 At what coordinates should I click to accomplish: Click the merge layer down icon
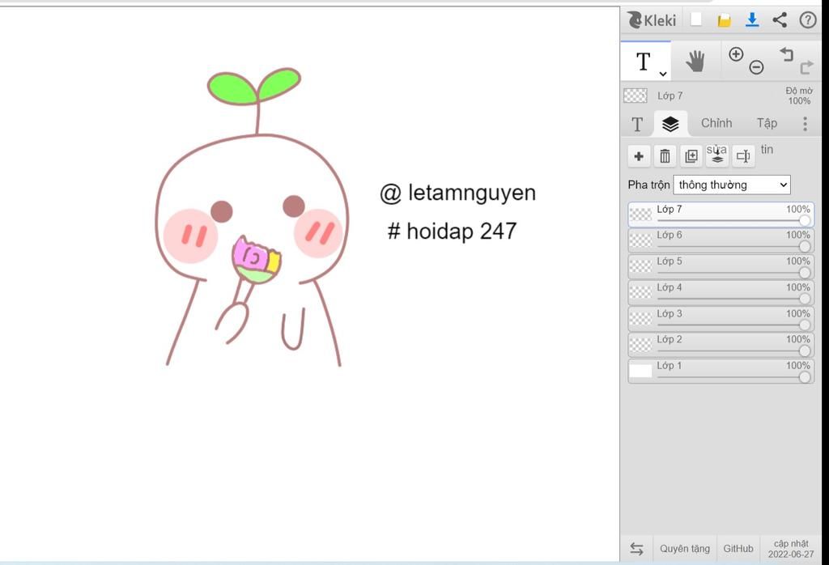coord(716,156)
